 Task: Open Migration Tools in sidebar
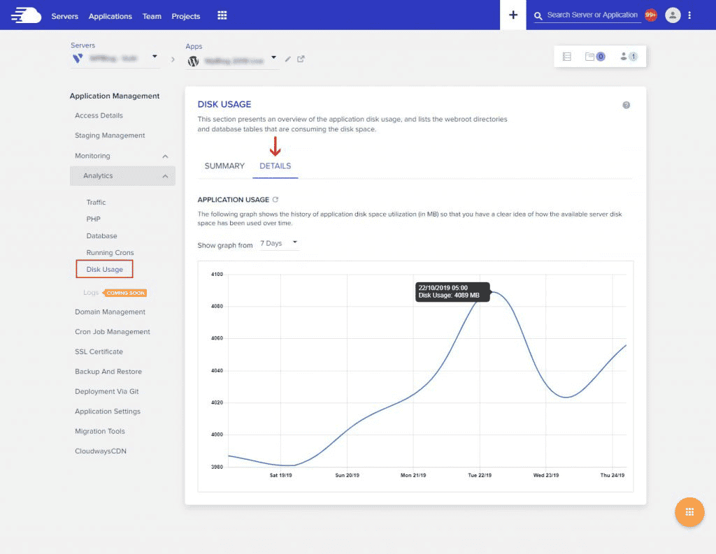click(99, 431)
